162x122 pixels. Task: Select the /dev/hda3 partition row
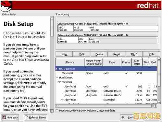pos(106,95)
